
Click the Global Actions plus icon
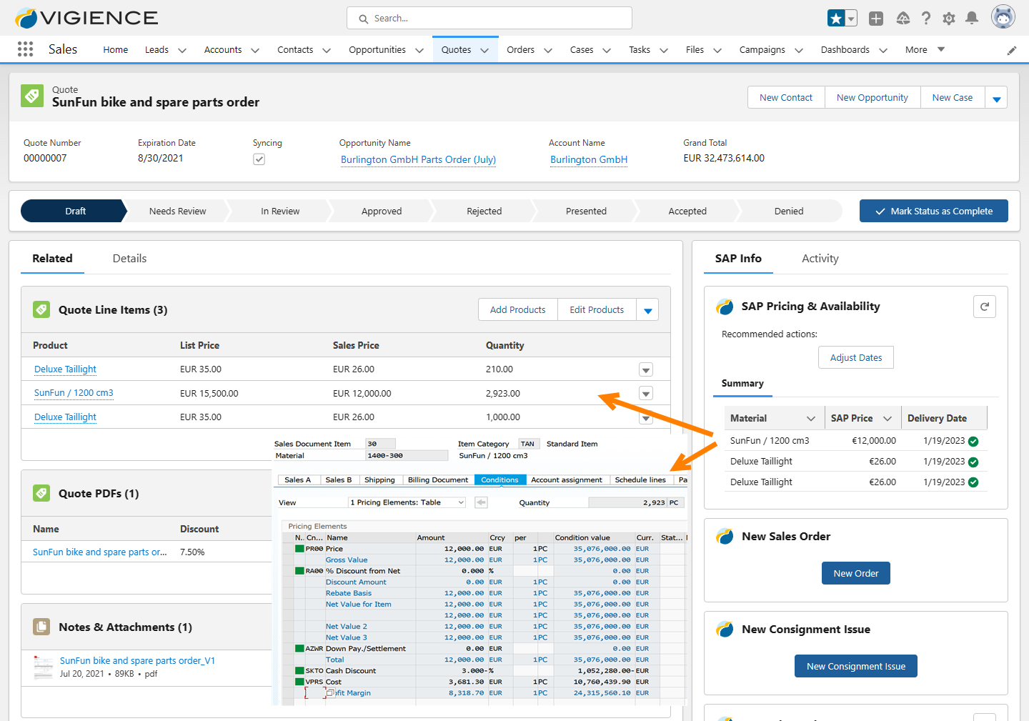point(876,19)
